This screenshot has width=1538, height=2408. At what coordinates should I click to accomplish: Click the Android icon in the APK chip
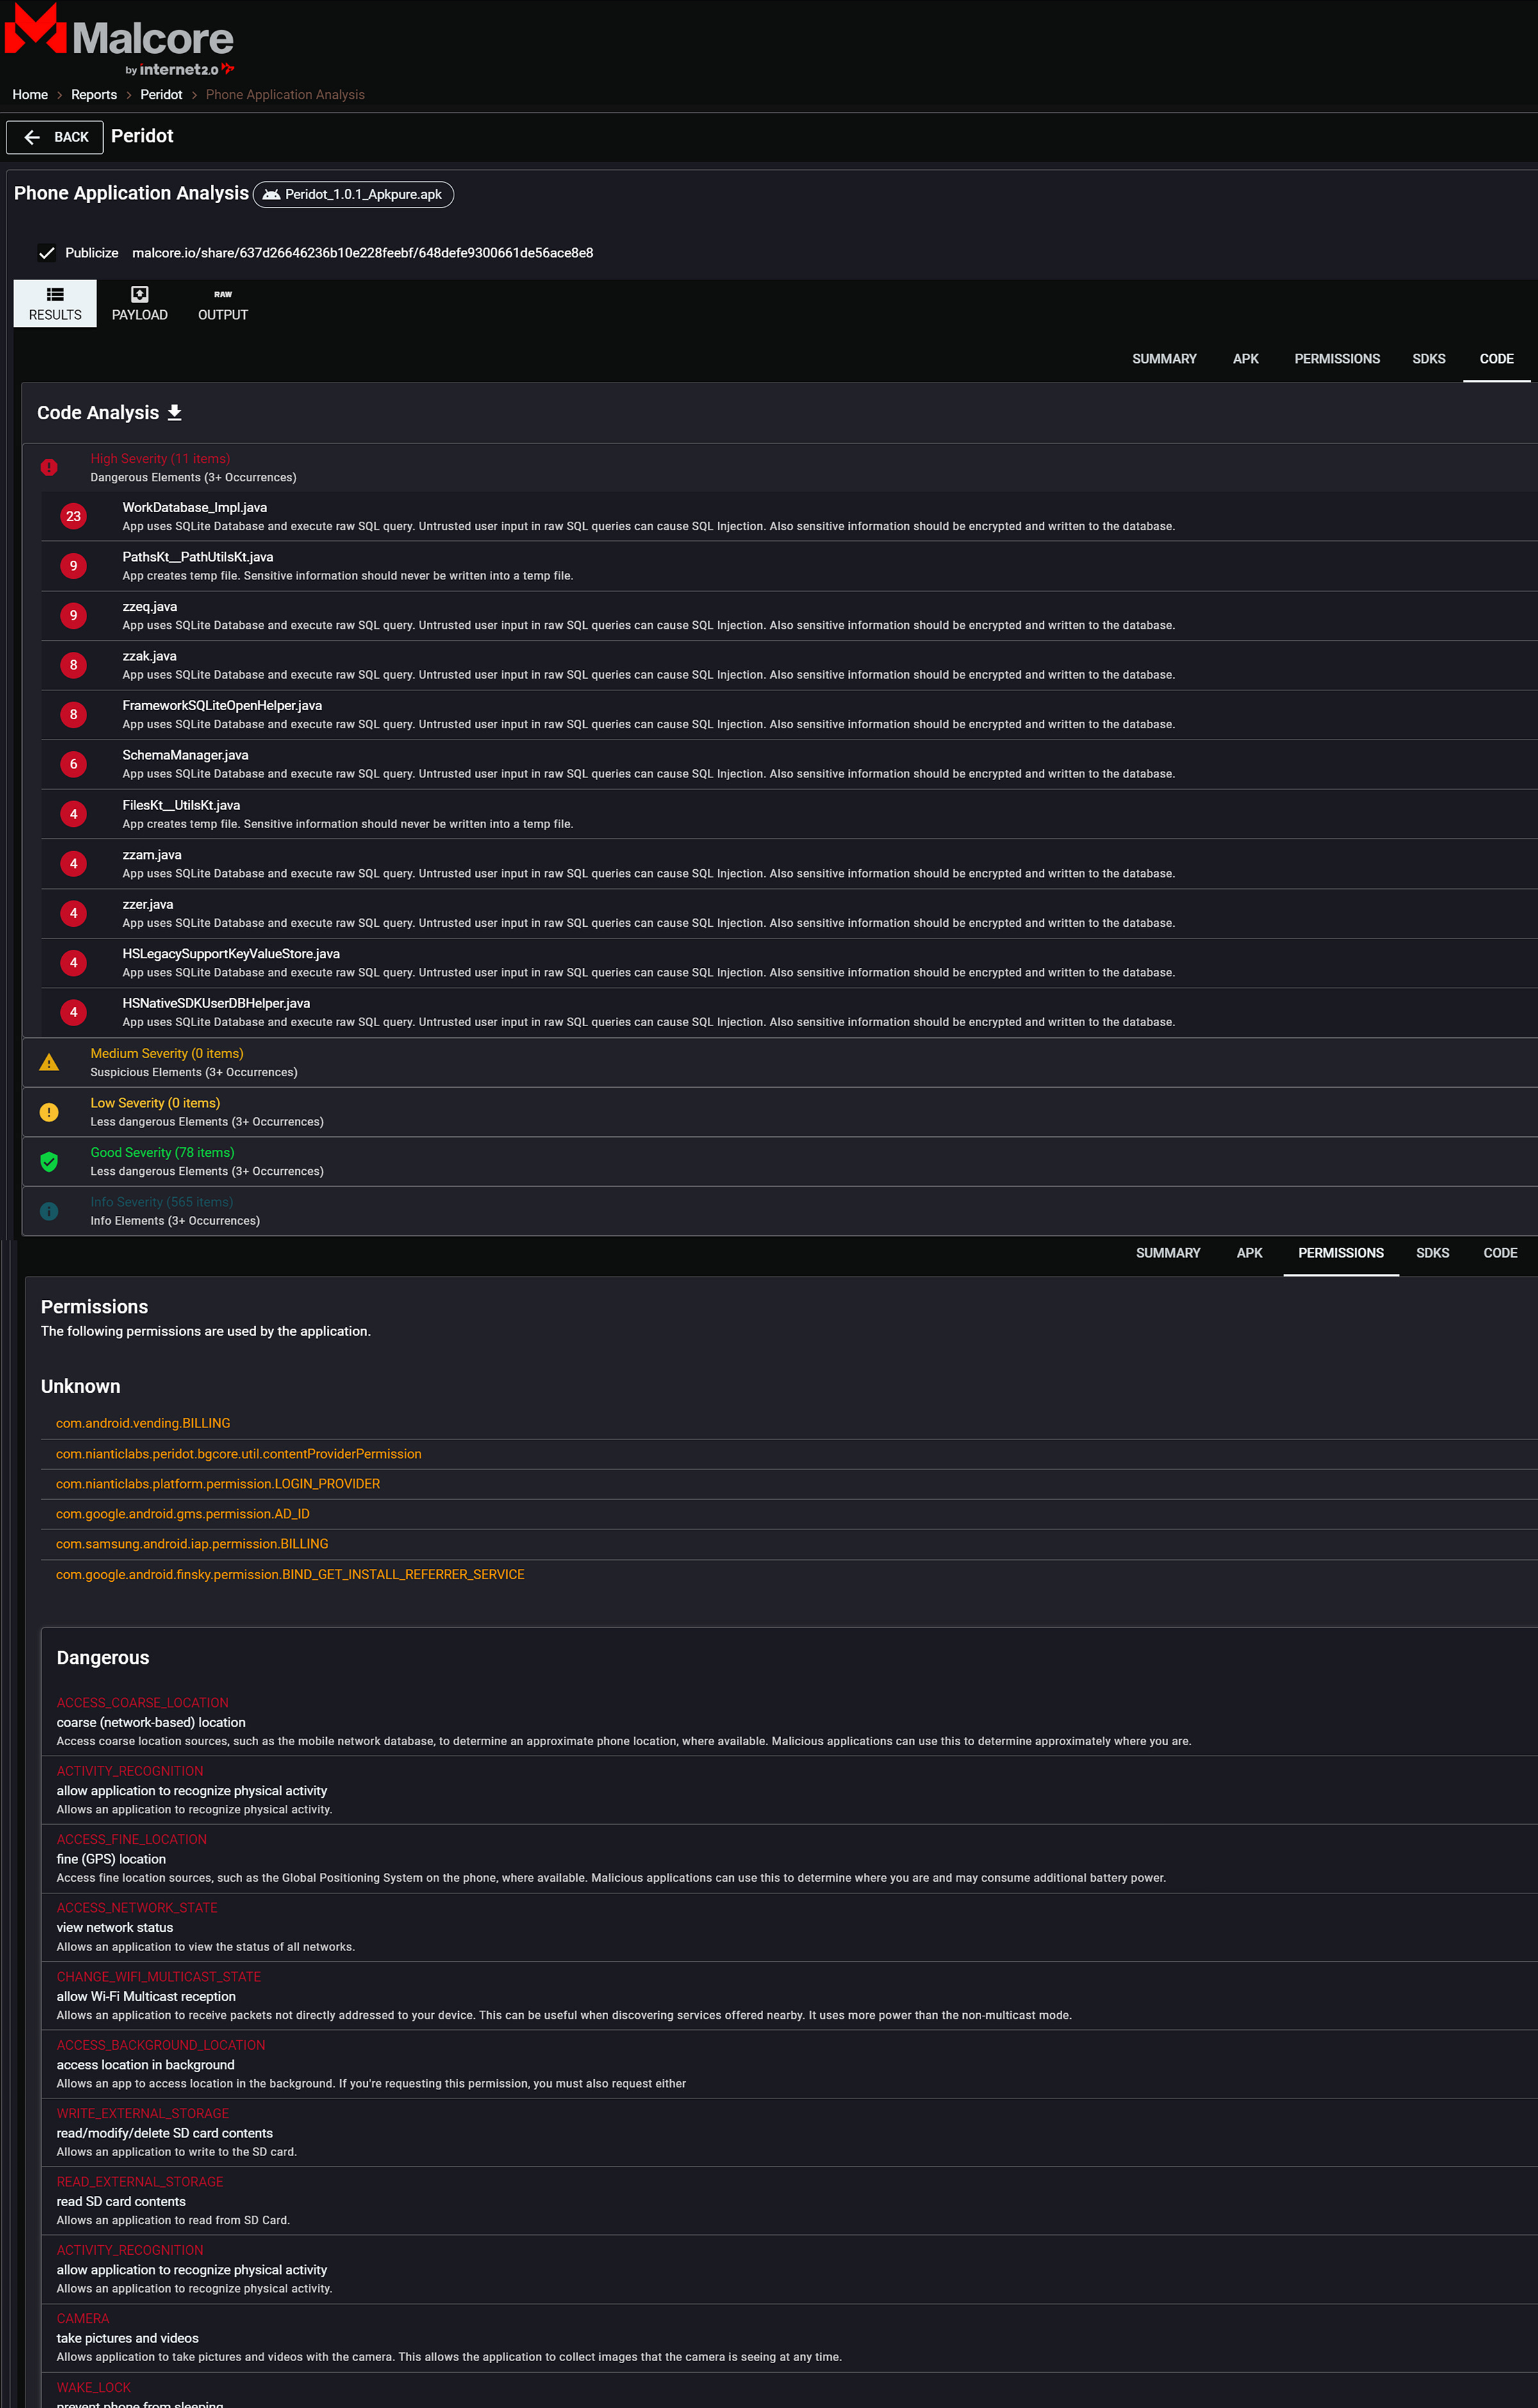[x=271, y=194]
